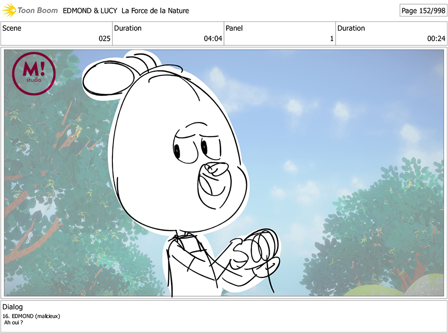Screen dimensions: 448x333
Task: Click the M! studio circular logo
Action: pos(34,74)
